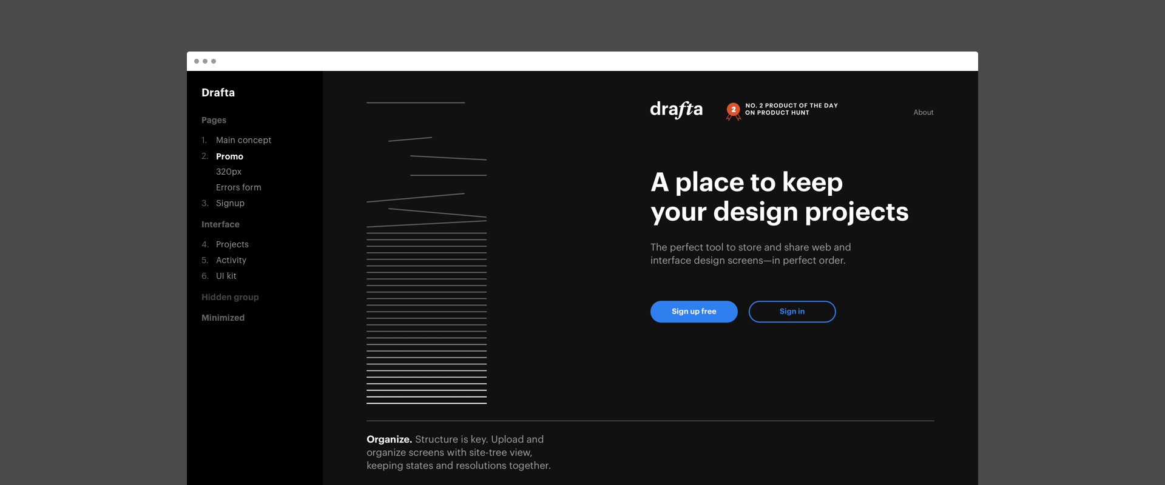Expand the Hidden group section
Image resolution: width=1165 pixels, height=485 pixels.
click(230, 297)
